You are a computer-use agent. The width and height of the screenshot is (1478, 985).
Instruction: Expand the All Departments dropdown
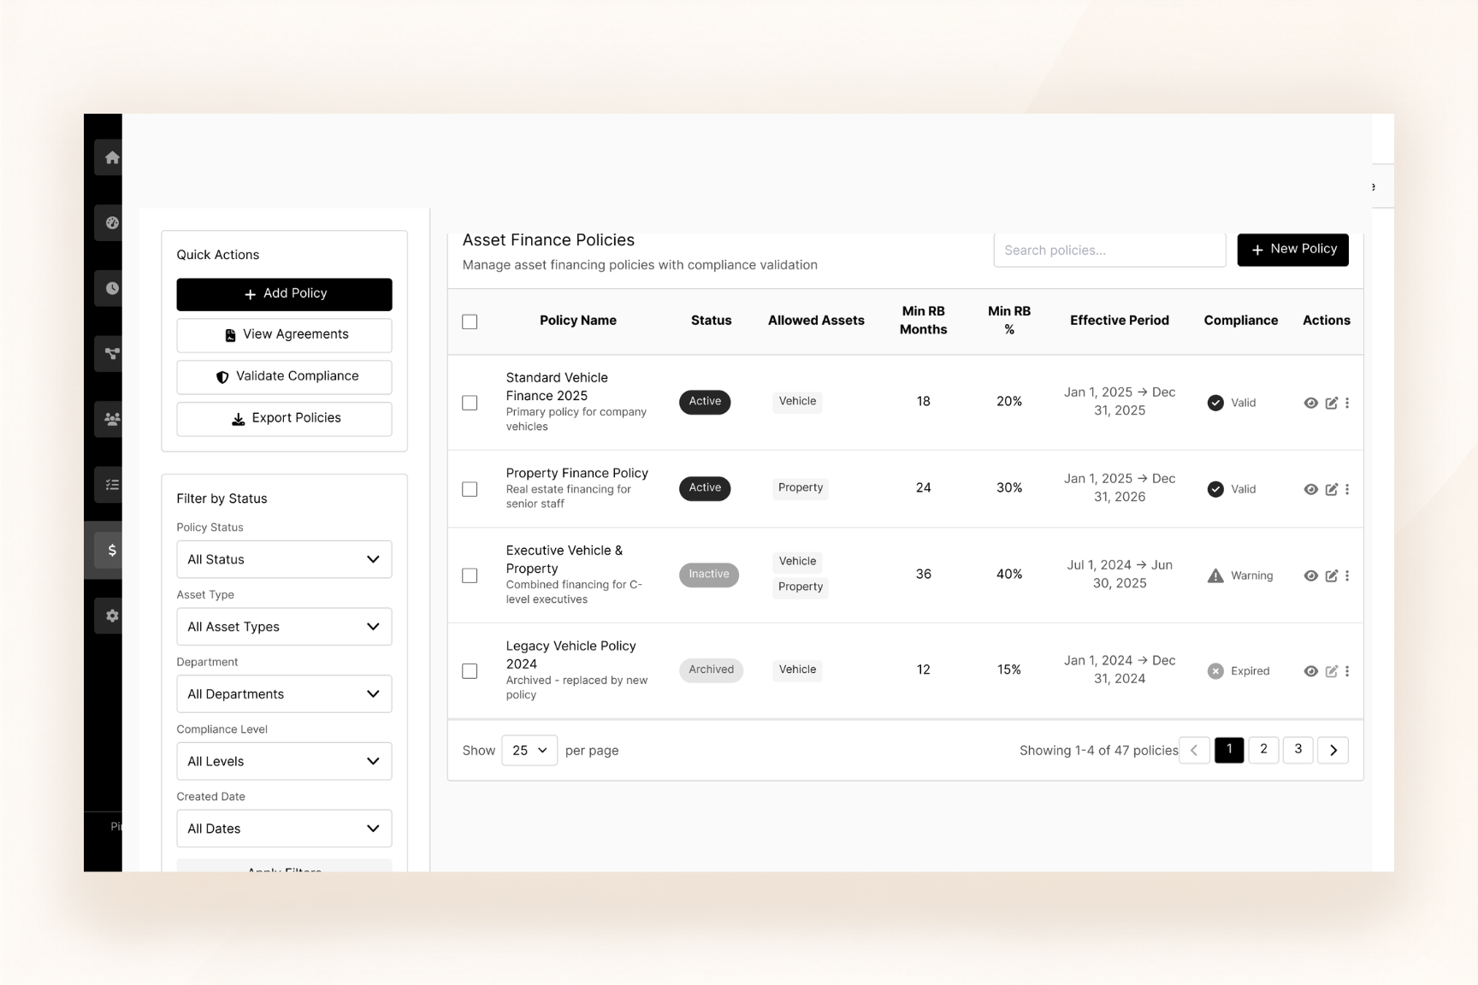(x=284, y=694)
